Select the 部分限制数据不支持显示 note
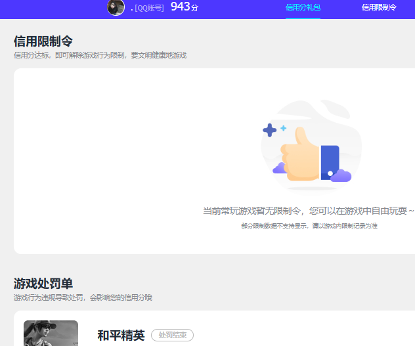Image resolution: width=415 pixels, height=346 pixels. tap(309, 226)
